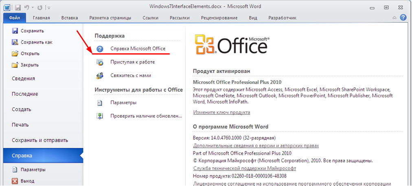
Task: Open the Разметка страницы tab
Action: [x=110, y=18]
